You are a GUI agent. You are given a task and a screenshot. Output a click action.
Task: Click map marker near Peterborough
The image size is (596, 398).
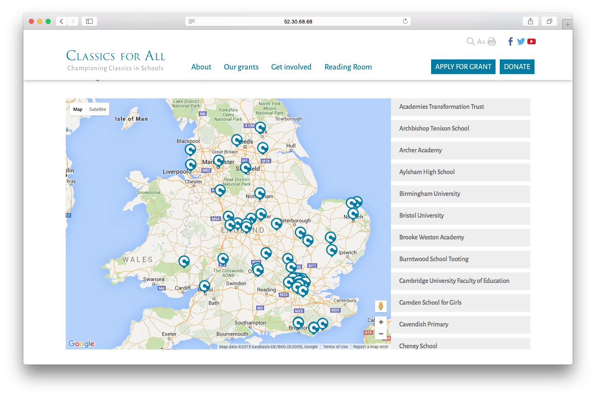[x=277, y=223]
